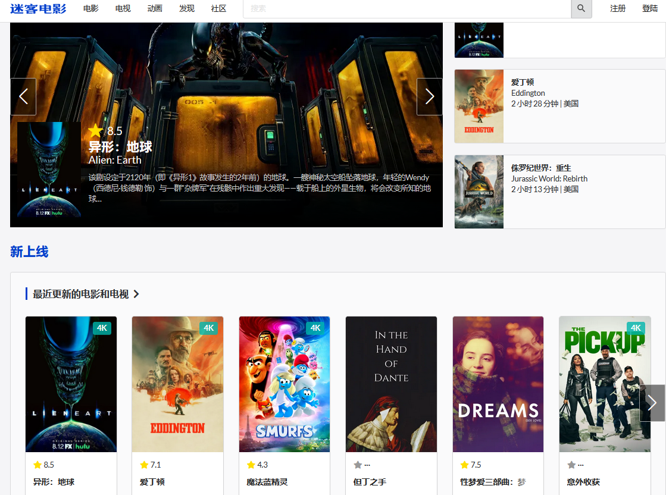
Task: Open 侏罗纪世界：重生 sidebar poster
Action: tap(479, 192)
